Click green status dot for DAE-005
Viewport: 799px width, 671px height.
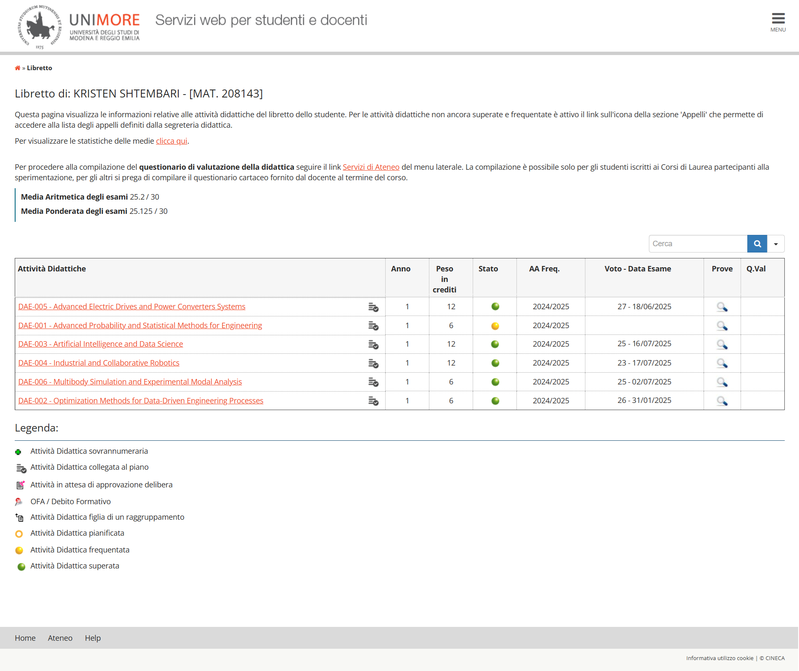(495, 307)
